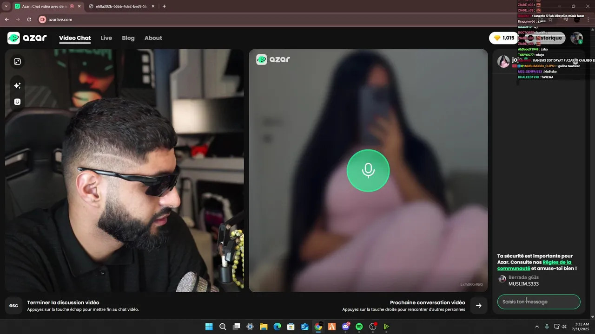Close the e60a302b browser tab
Viewport: 595px width, 334px height.
coord(153,6)
